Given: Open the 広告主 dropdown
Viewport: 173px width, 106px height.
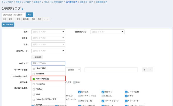Looking at the screenshot, I should pyautogui.click(x=48, y=38).
